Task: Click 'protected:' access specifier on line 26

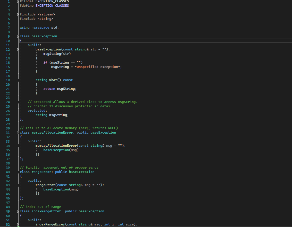Action: click(x=37, y=111)
